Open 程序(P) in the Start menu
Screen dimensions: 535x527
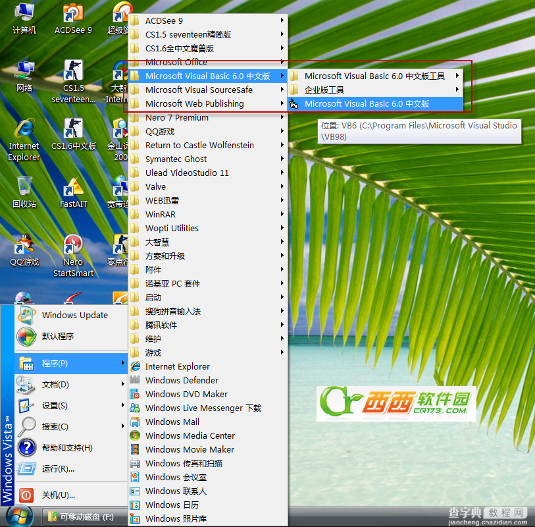pyautogui.click(x=71, y=364)
